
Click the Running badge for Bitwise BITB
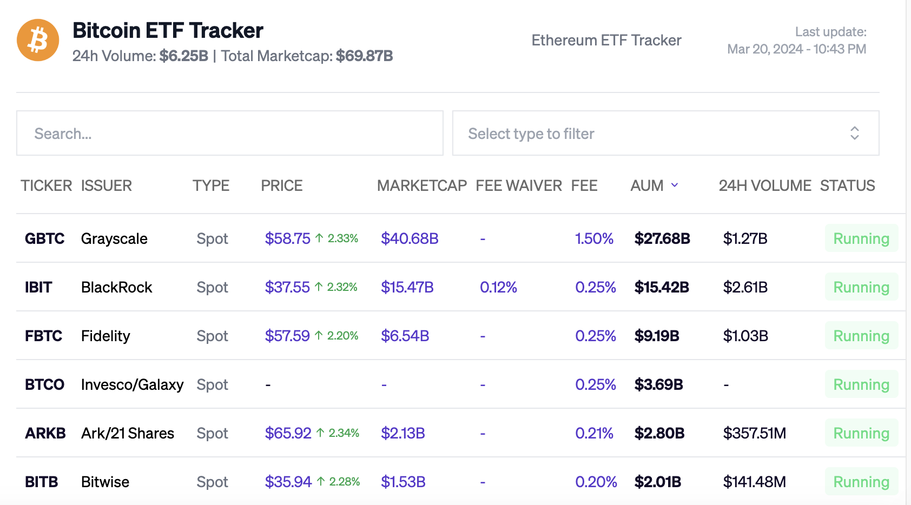point(861,481)
